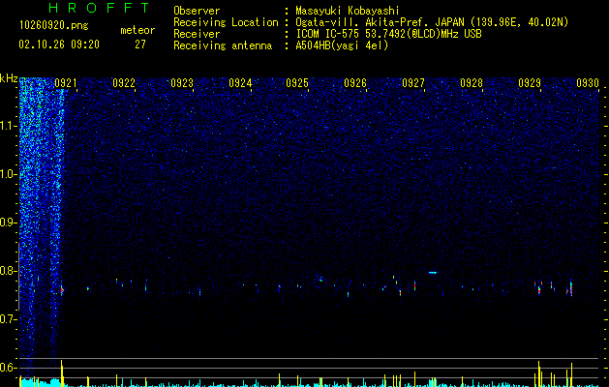Click the 0922 time marker
Viewport: 609px width, 387px height.
tap(124, 83)
